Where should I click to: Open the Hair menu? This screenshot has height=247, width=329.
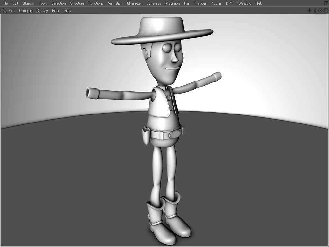(x=187, y=3)
